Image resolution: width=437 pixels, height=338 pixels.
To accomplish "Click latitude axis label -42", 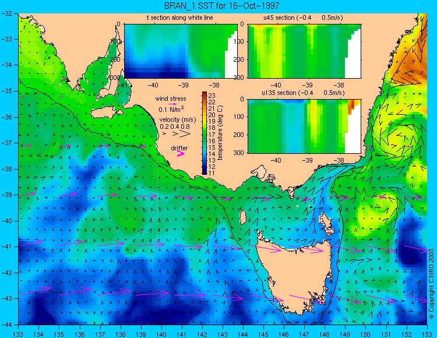I will tap(6, 273).
